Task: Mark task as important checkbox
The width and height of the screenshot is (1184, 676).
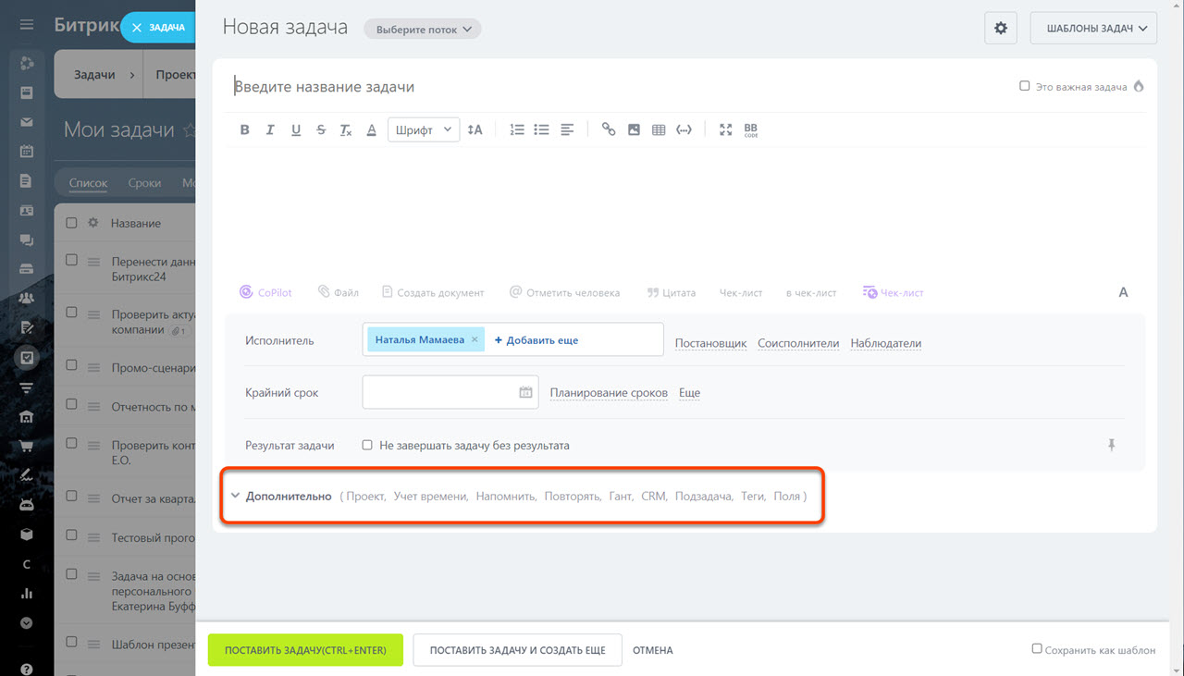Action: point(1024,86)
